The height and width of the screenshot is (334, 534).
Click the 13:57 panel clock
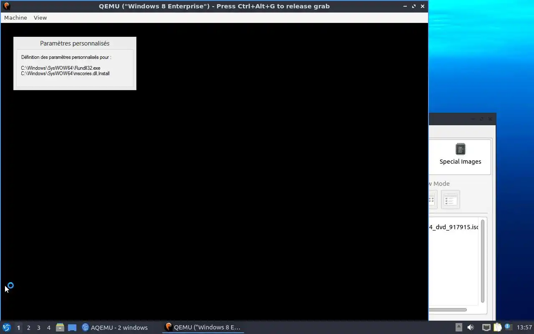pyautogui.click(x=524, y=327)
